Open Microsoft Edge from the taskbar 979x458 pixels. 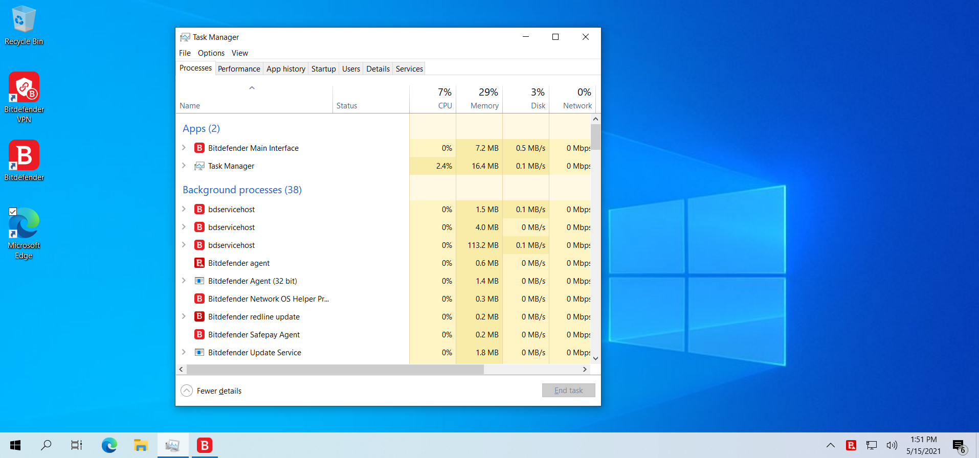click(109, 445)
